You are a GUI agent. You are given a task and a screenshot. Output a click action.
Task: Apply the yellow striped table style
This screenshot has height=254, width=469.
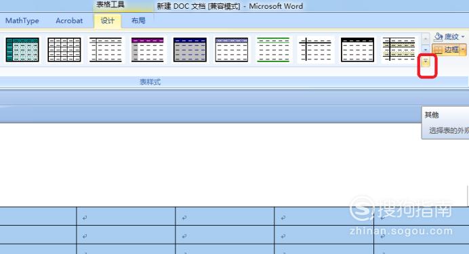[x=399, y=50]
